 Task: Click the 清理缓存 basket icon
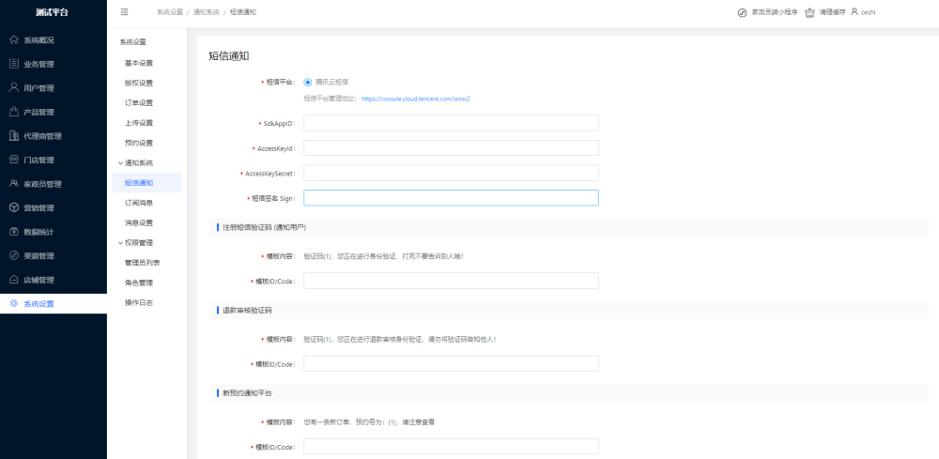pos(809,12)
